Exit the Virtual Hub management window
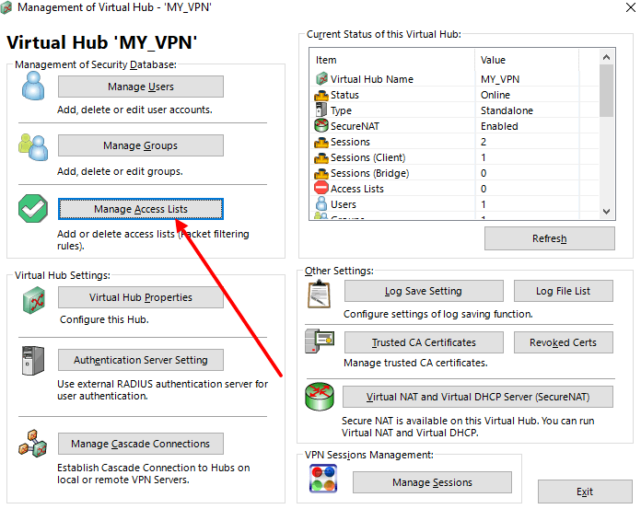The width and height of the screenshot is (641, 509). (x=585, y=492)
